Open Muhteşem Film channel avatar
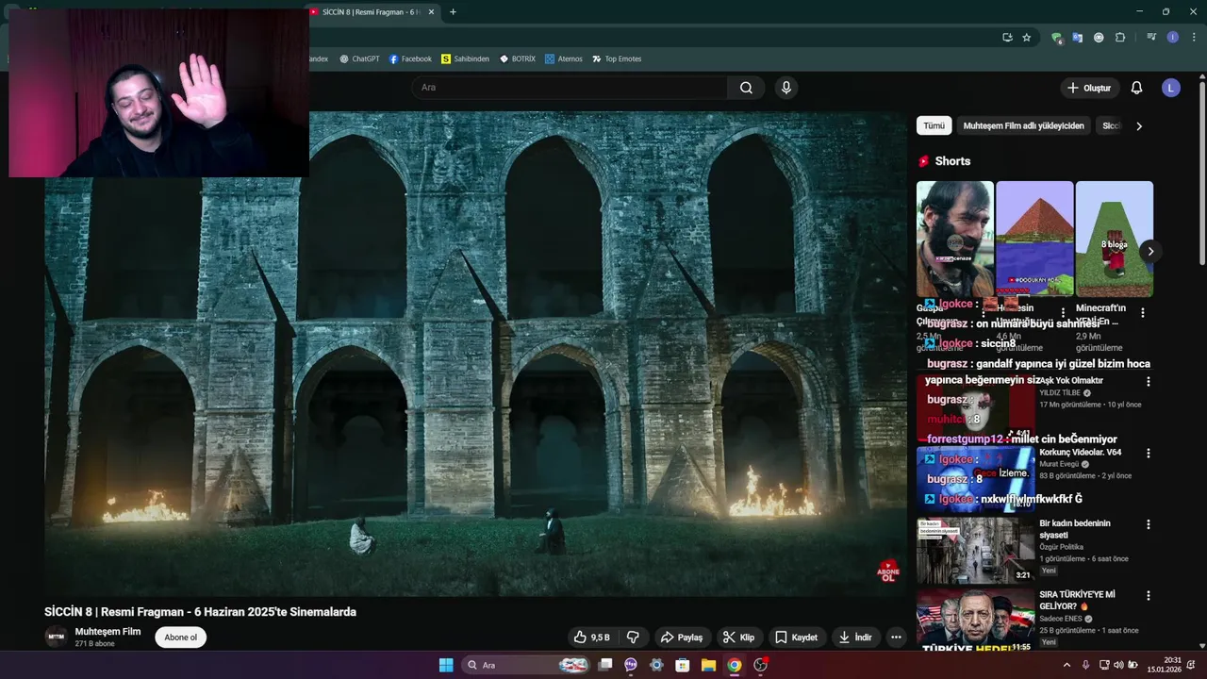The height and width of the screenshot is (679, 1207). pos(57,637)
